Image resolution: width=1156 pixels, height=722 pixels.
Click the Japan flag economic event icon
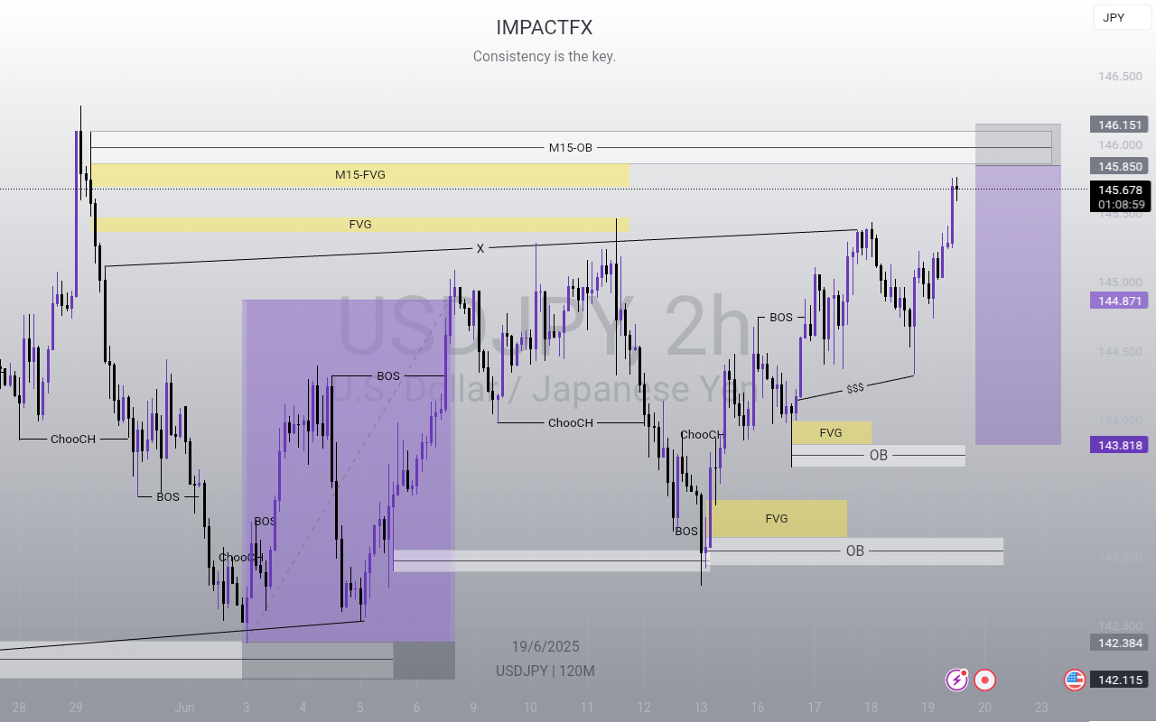tap(985, 680)
